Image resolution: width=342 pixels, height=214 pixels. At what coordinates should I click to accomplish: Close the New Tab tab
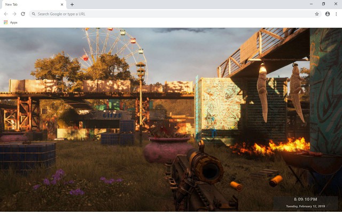pos(62,4)
